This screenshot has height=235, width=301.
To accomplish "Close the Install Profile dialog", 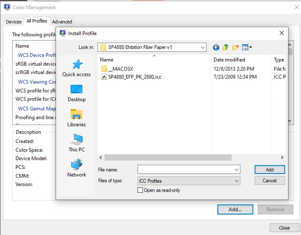I will tap(282, 33).
